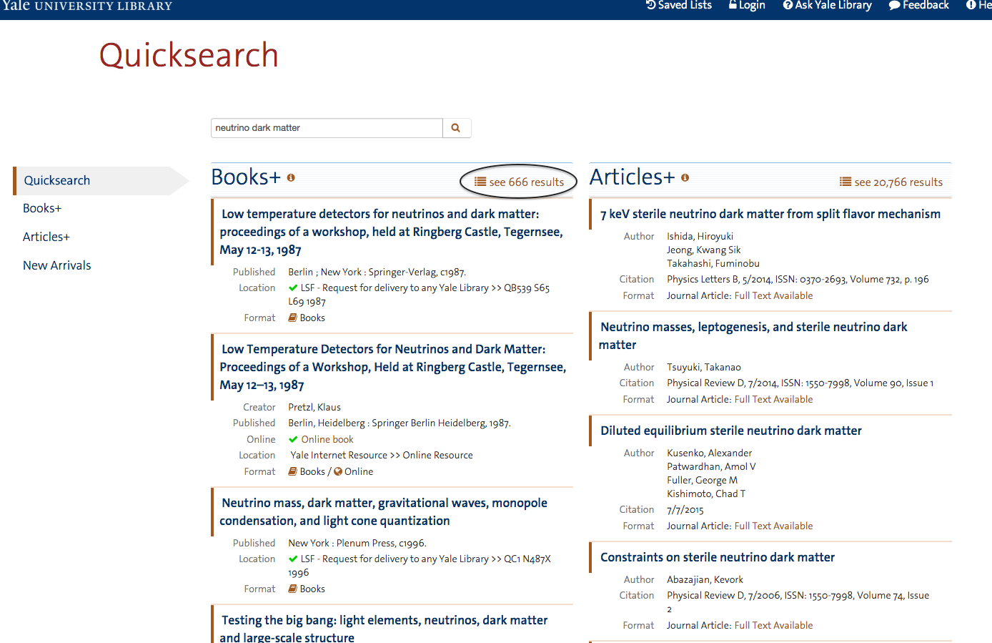Open the Books+ section heading
992x643 pixels.
246,177
